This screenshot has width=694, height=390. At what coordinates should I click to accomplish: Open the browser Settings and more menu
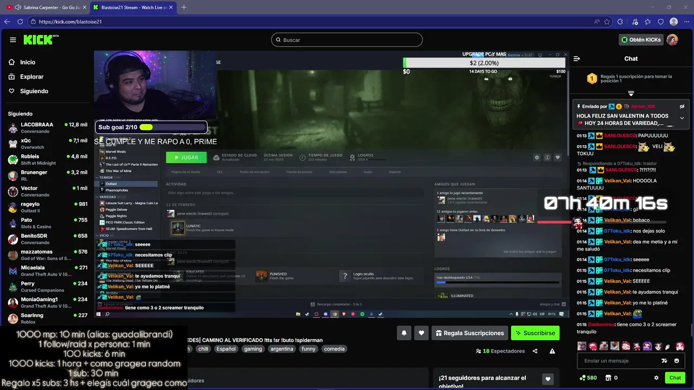[687, 22]
